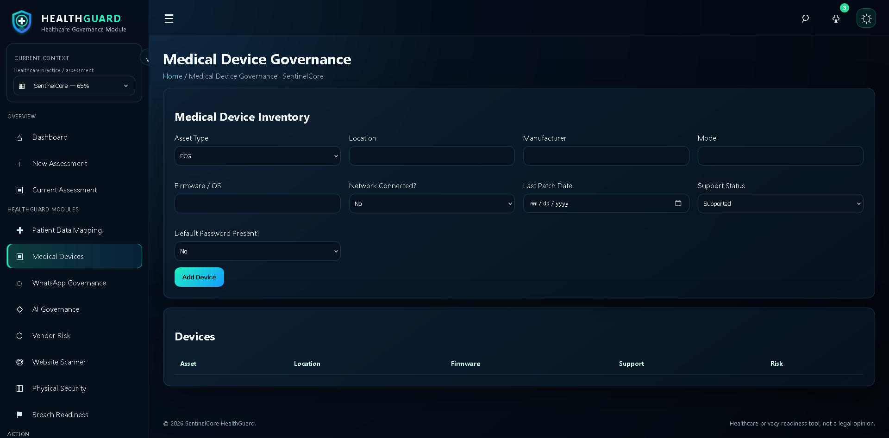Click the Breach Readiness flag icon
This screenshot has width=889, height=438.
click(x=19, y=415)
